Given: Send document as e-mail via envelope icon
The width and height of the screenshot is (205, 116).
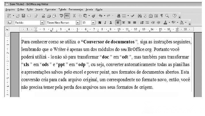Looking at the screenshot, I should tap(29, 16).
